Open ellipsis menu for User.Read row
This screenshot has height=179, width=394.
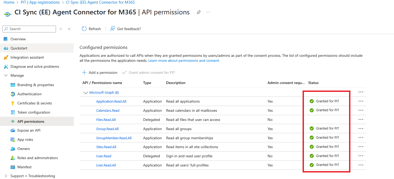click(361, 156)
